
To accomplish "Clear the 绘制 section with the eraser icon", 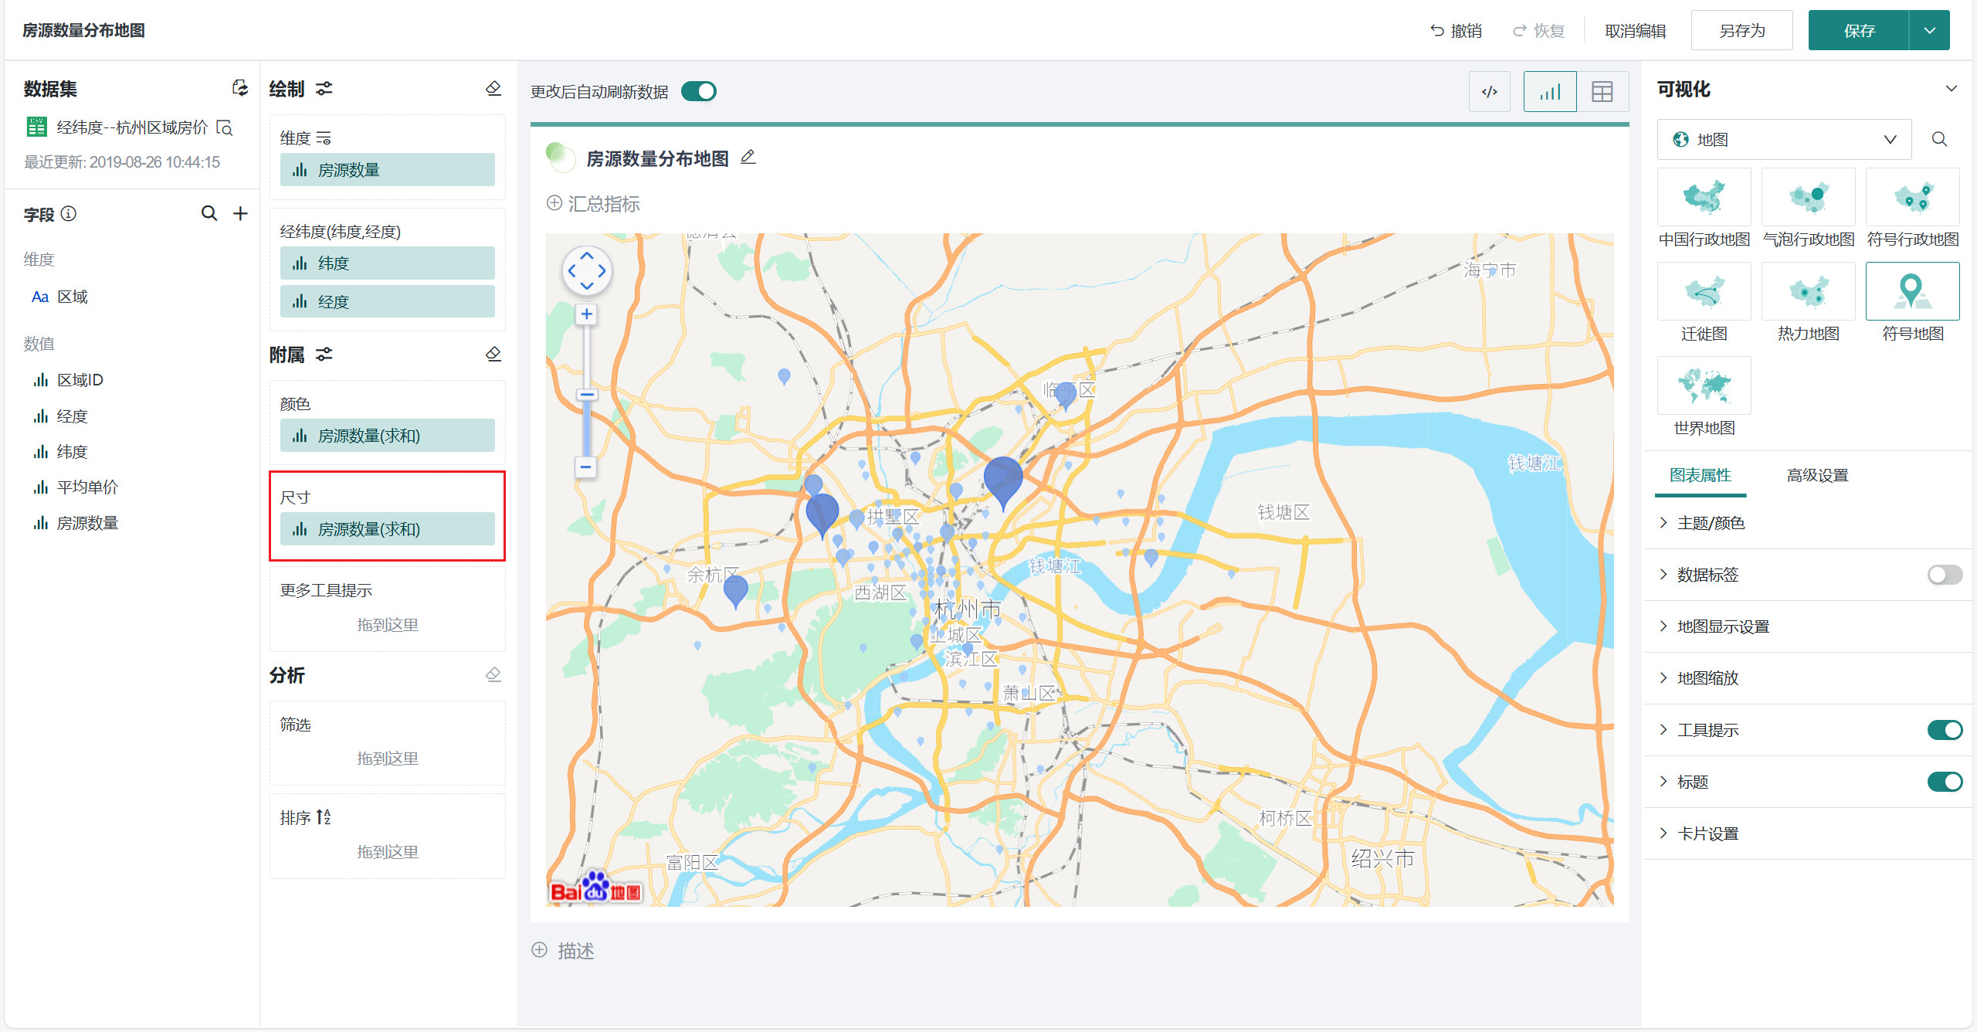I will pos(493,88).
